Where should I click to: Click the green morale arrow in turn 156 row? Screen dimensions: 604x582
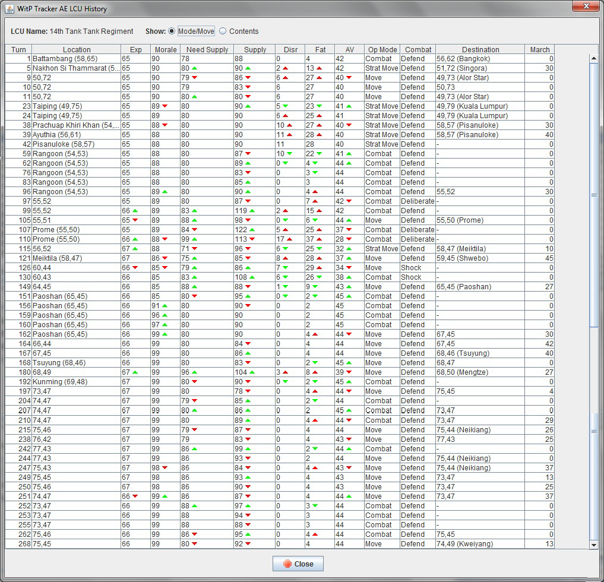[165, 305]
